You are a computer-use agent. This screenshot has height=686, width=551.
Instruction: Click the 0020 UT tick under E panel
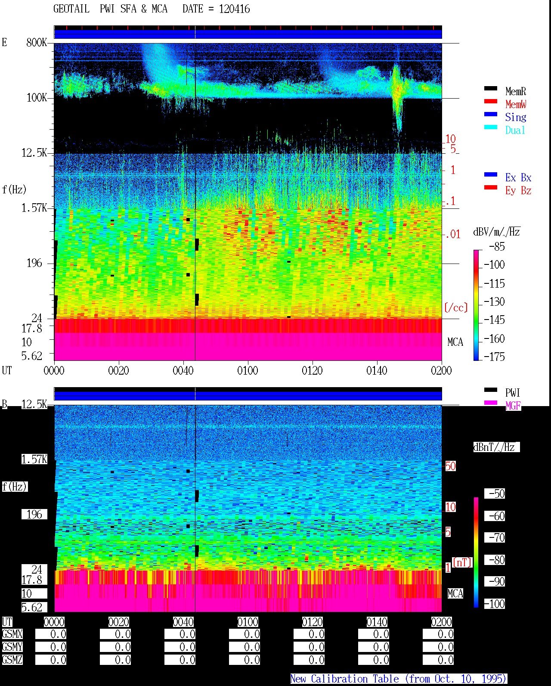pos(118,370)
